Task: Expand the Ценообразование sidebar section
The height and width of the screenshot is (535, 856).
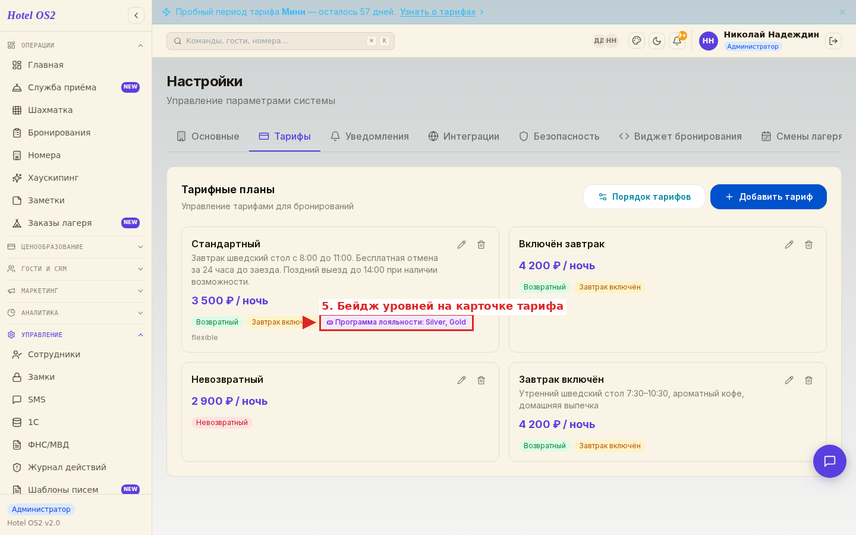Action: point(75,247)
